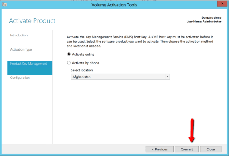Select the Activate online radio button
Screen dimensions: 229x156
68,54
